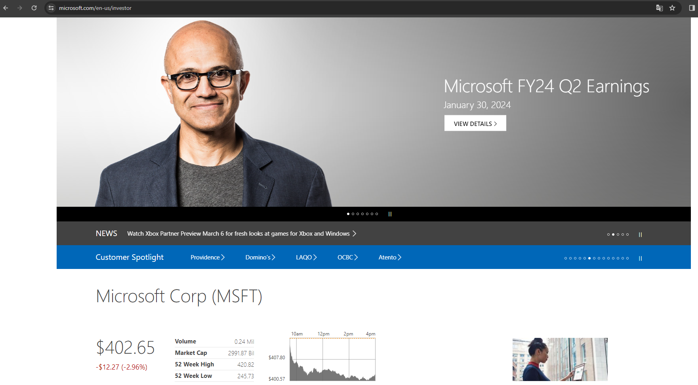698x385 pixels.
Task: Bookmark this page with star icon
Action: 672,8
